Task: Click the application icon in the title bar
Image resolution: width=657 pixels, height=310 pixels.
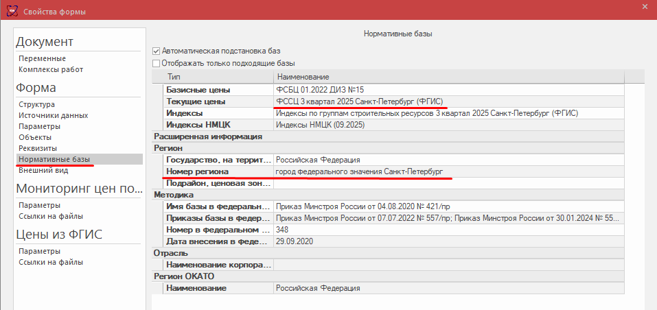Action: point(12,12)
